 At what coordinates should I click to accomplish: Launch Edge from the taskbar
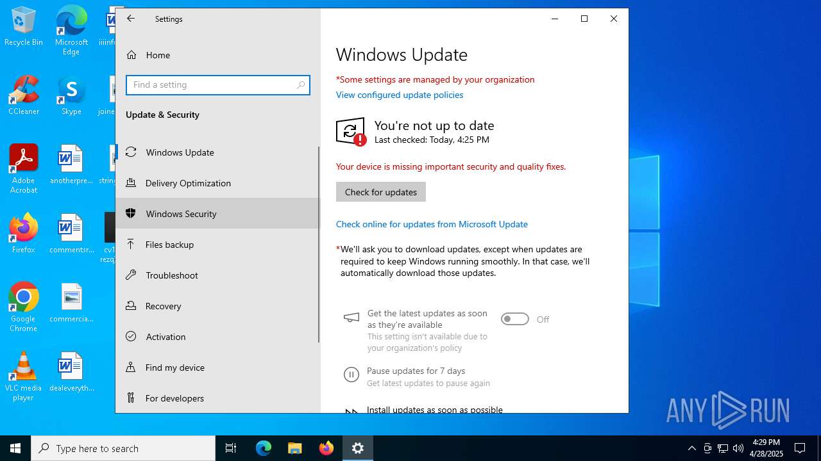[x=264, y=448]
